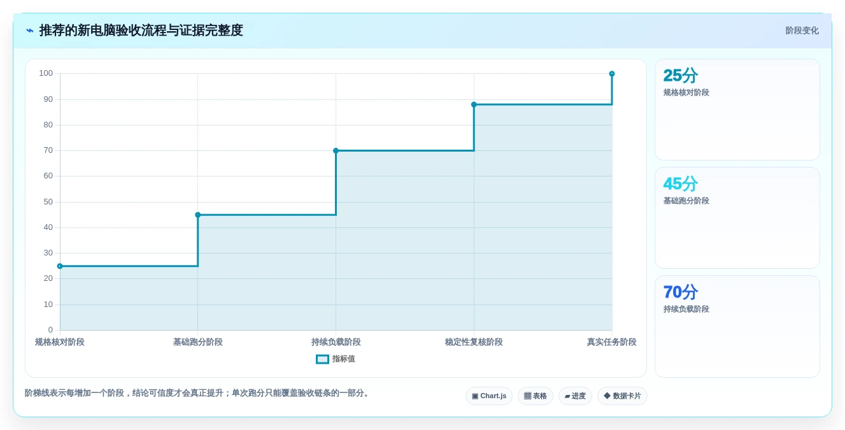Click the 数据卡片 tag chip
This screenshot has height=430, width=845.
(x=622, y=396)
